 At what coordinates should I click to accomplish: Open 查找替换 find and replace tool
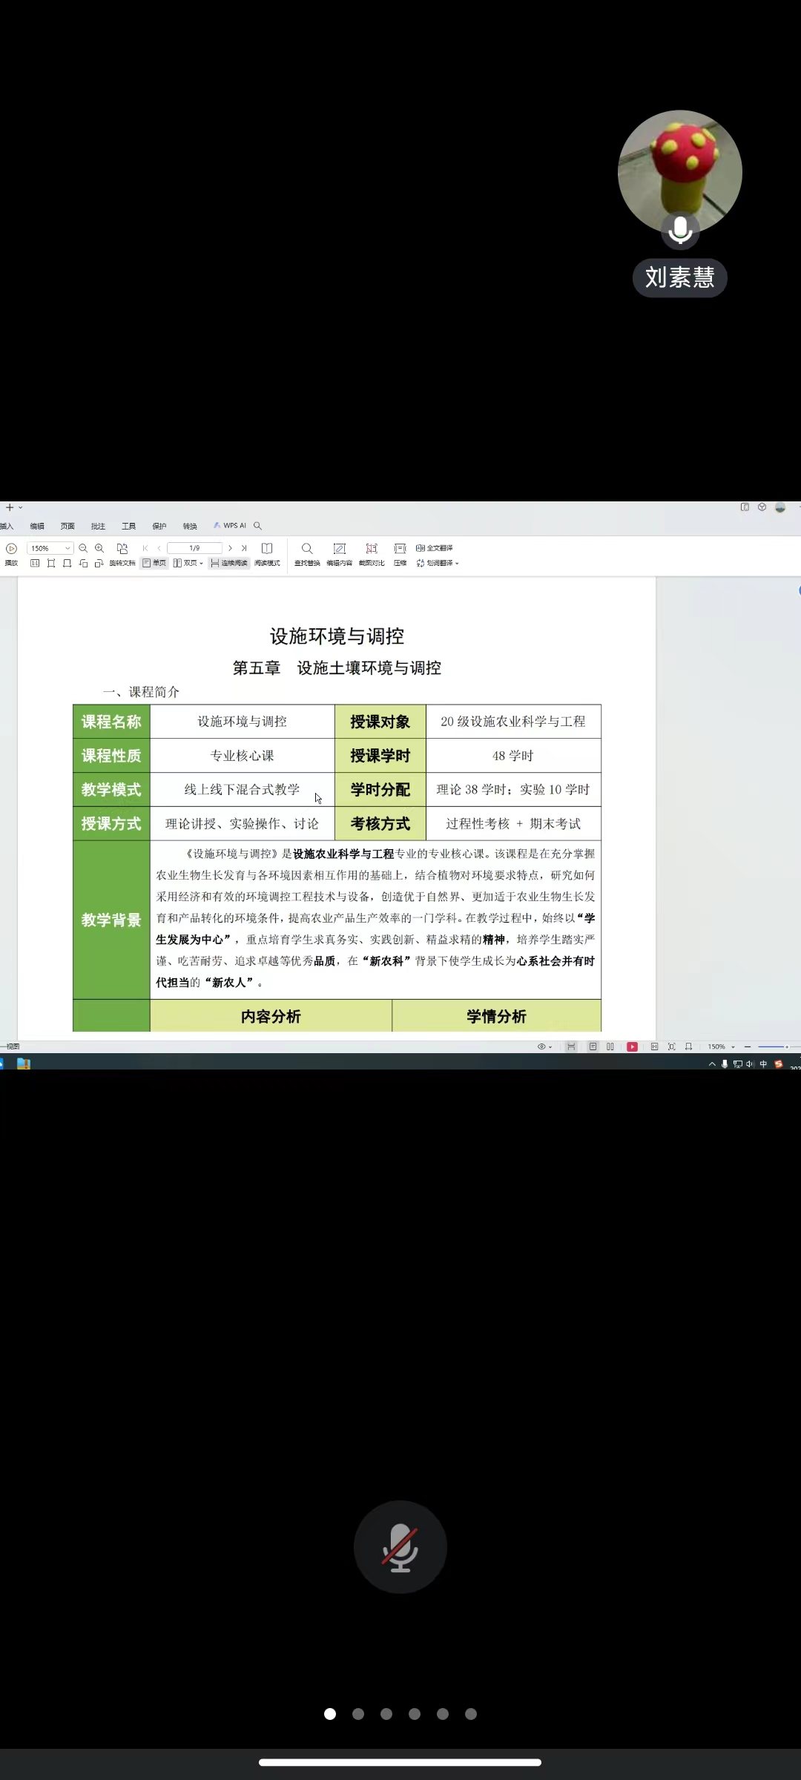point(307,553)
